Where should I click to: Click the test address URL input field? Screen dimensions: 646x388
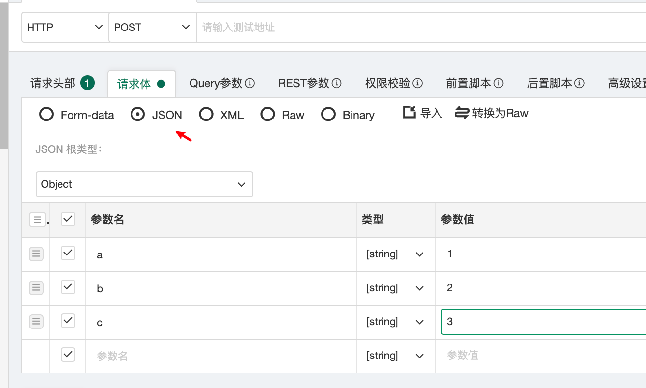coord(421,27)
